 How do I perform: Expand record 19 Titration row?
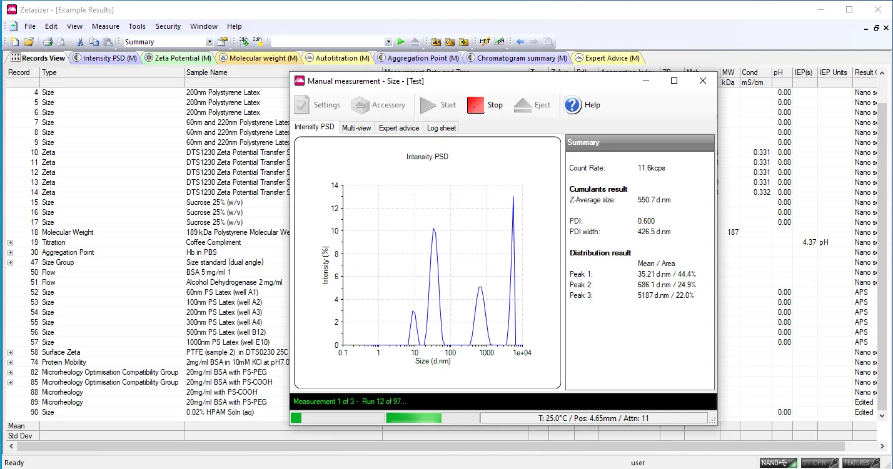tap(10, 242)
